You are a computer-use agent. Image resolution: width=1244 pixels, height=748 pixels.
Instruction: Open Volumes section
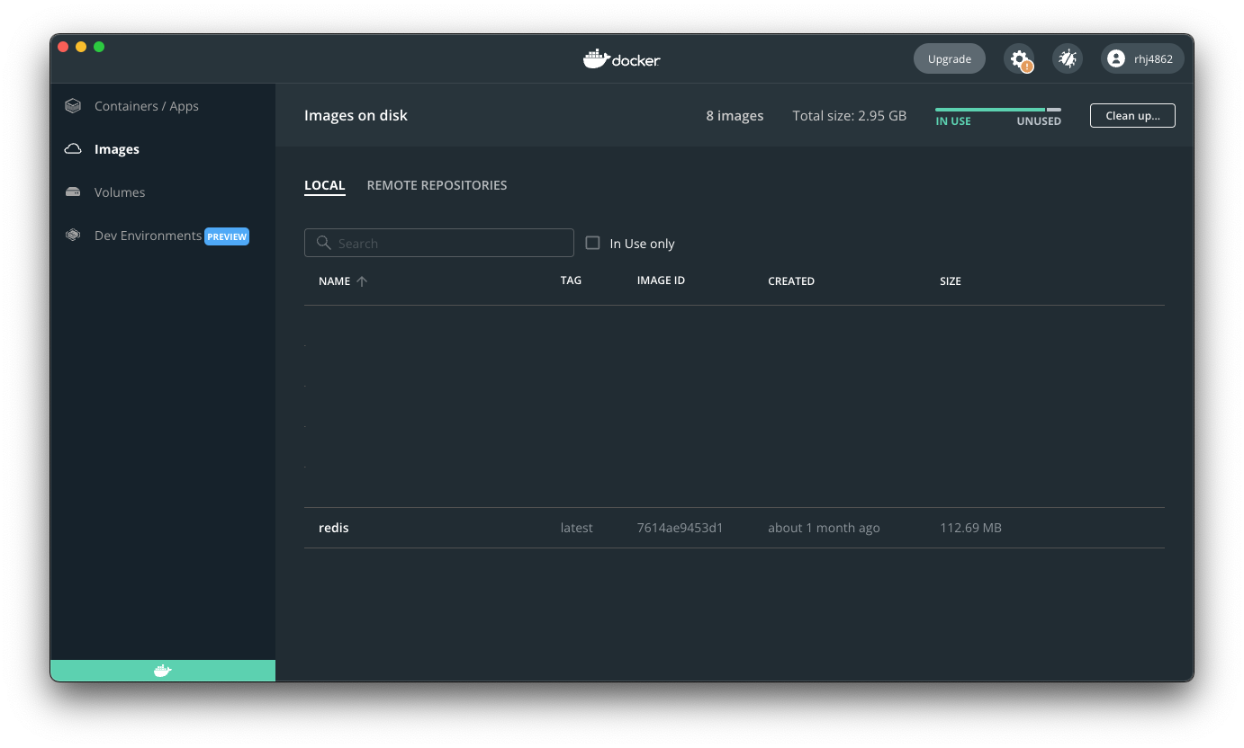[x=120, y=192]
